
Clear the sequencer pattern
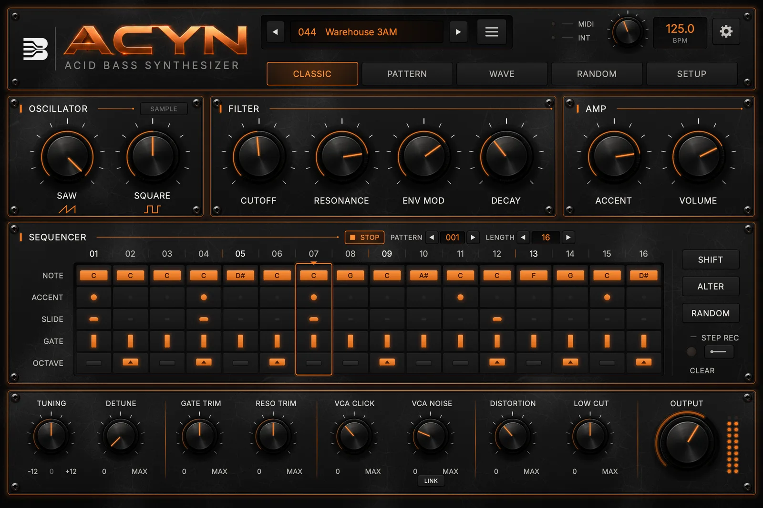[702, 370]
